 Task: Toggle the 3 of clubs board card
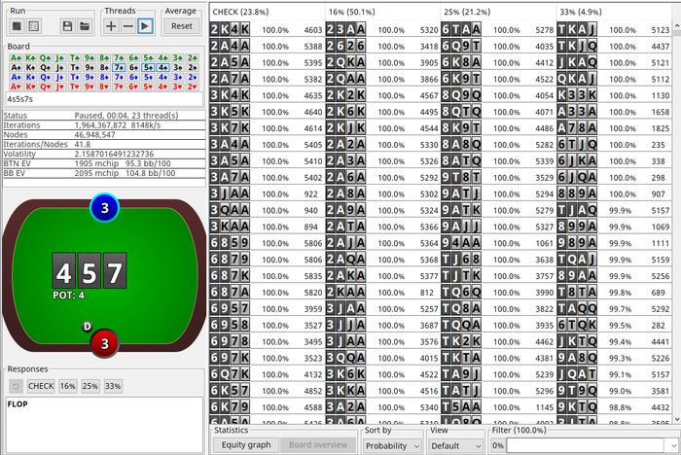click(x=178, y=57)
